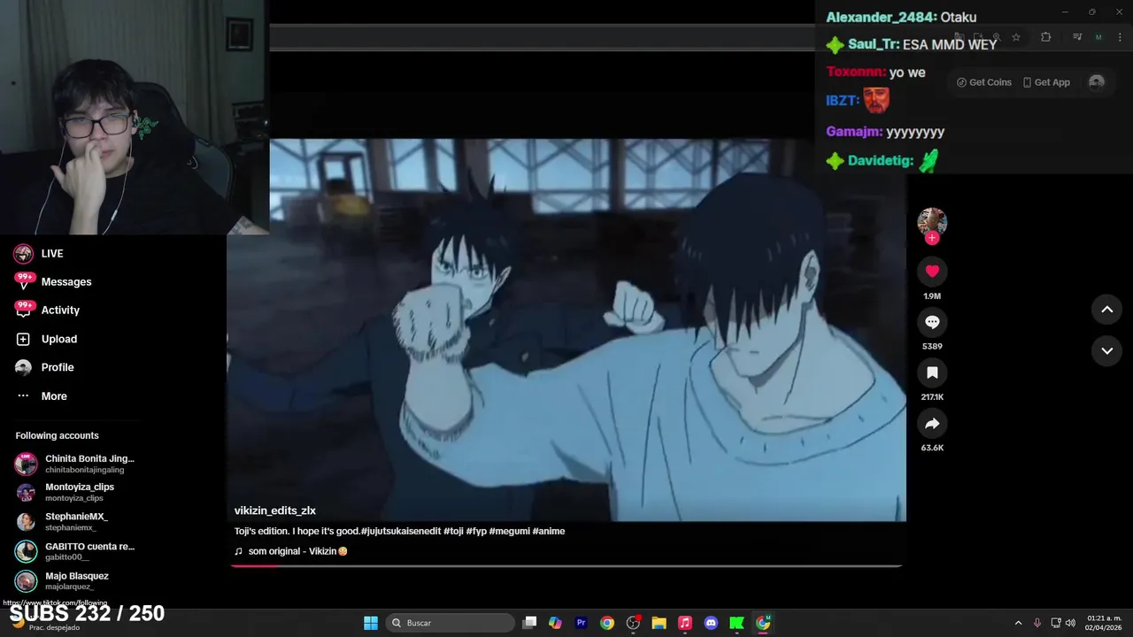Bookmark the video using the favorites icon

click(x=932, y=373)
